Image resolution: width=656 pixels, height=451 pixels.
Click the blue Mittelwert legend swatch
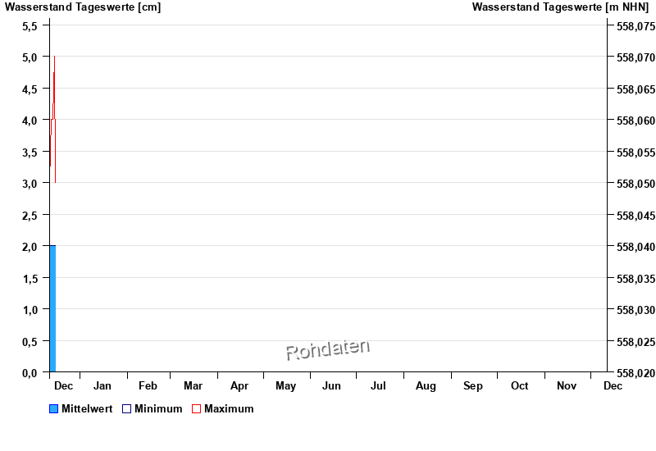pos(54,409)
